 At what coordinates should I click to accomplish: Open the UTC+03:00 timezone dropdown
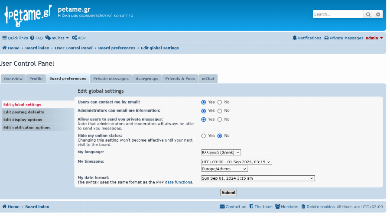pos(236,162)
